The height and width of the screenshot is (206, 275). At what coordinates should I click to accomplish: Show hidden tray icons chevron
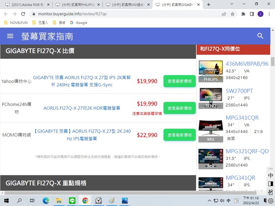209,201
